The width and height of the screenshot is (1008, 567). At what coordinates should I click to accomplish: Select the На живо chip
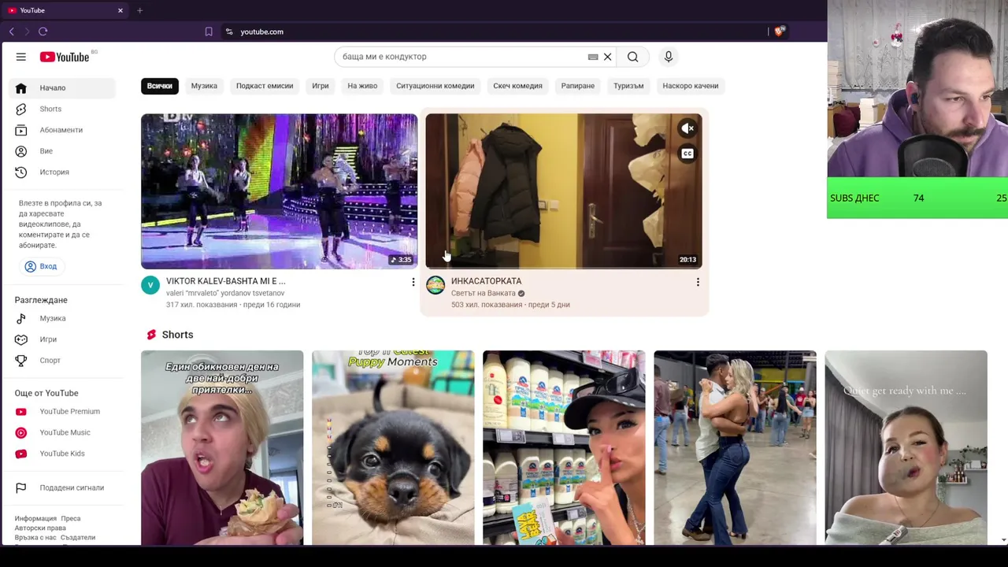pos(362,86)
